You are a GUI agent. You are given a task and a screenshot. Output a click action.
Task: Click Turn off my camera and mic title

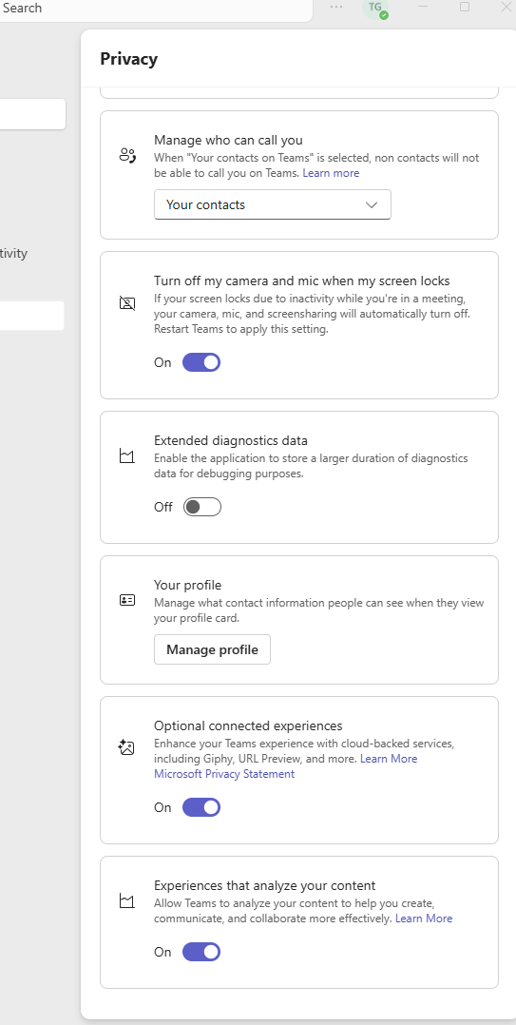pyautogui.click(x=302, y=281)
